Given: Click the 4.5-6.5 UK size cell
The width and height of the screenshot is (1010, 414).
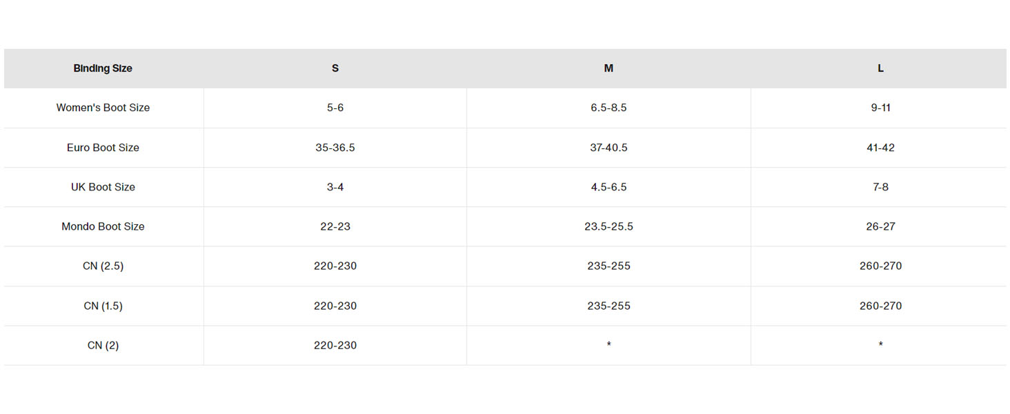Looking at the screenshot, I should (608, 187).
